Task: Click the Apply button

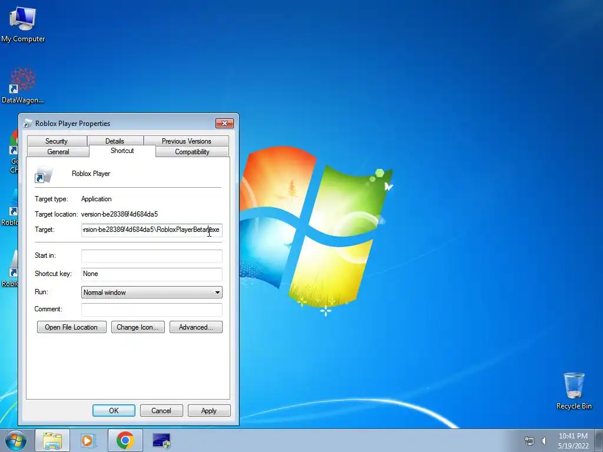Action: (209, 410)
